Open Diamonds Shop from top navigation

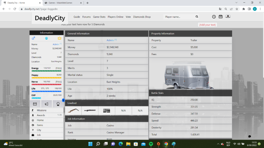[x=142, y=17]
